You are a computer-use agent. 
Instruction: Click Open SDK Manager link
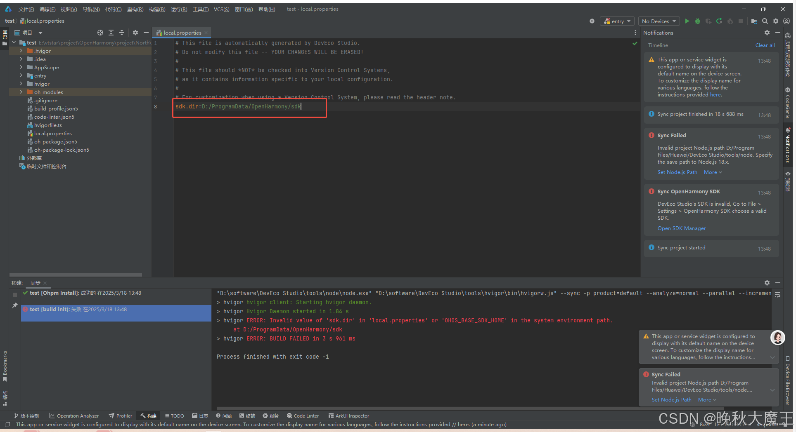pos(681,228)
